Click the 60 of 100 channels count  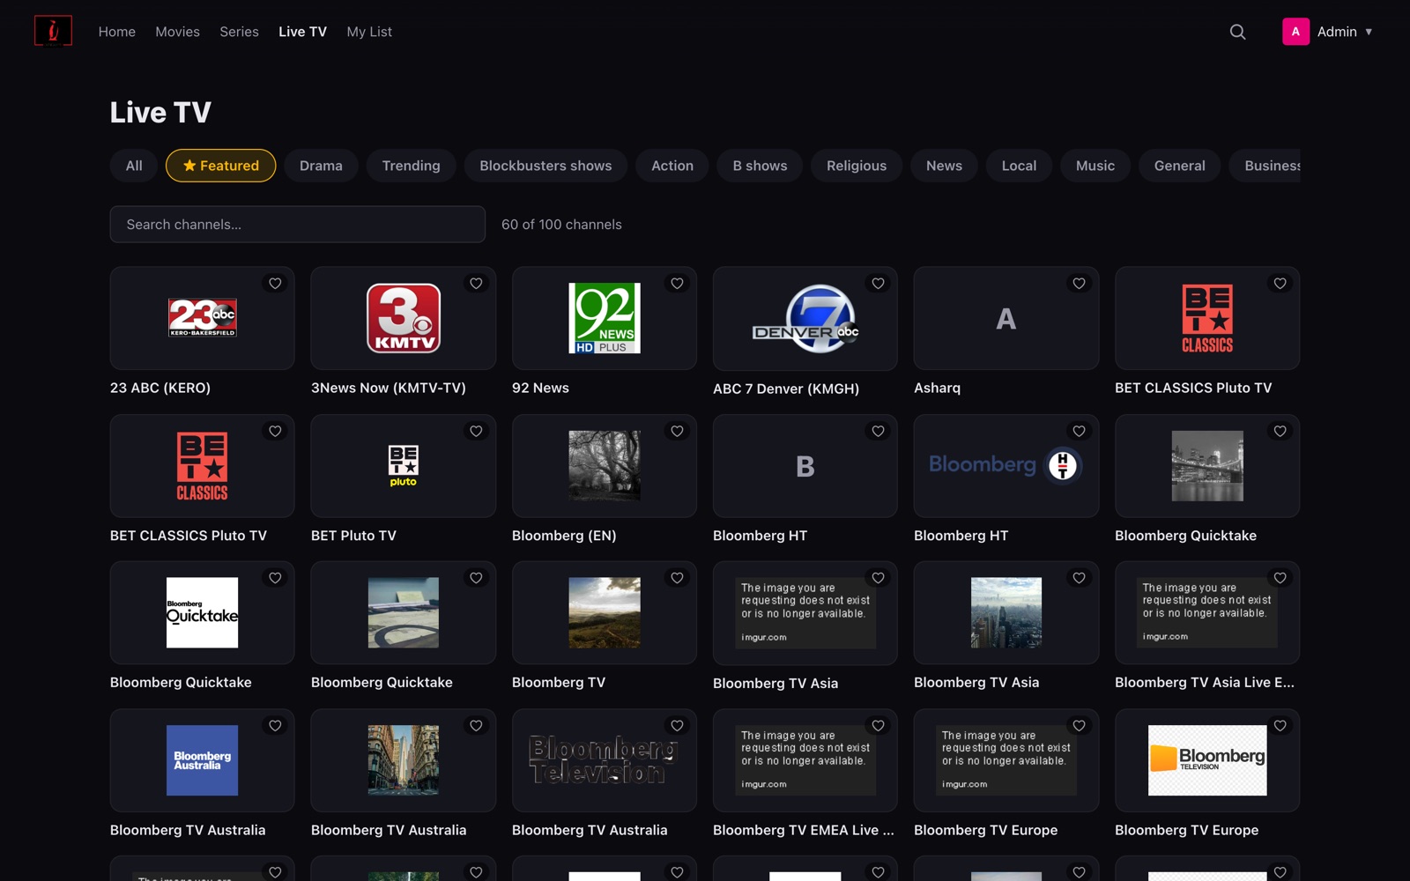click(x=561, y=225)
